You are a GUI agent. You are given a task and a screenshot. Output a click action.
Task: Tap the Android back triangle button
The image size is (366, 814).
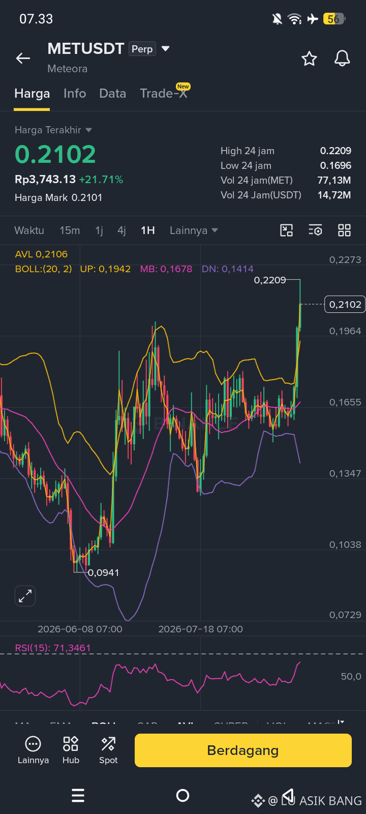click(288, 795)
